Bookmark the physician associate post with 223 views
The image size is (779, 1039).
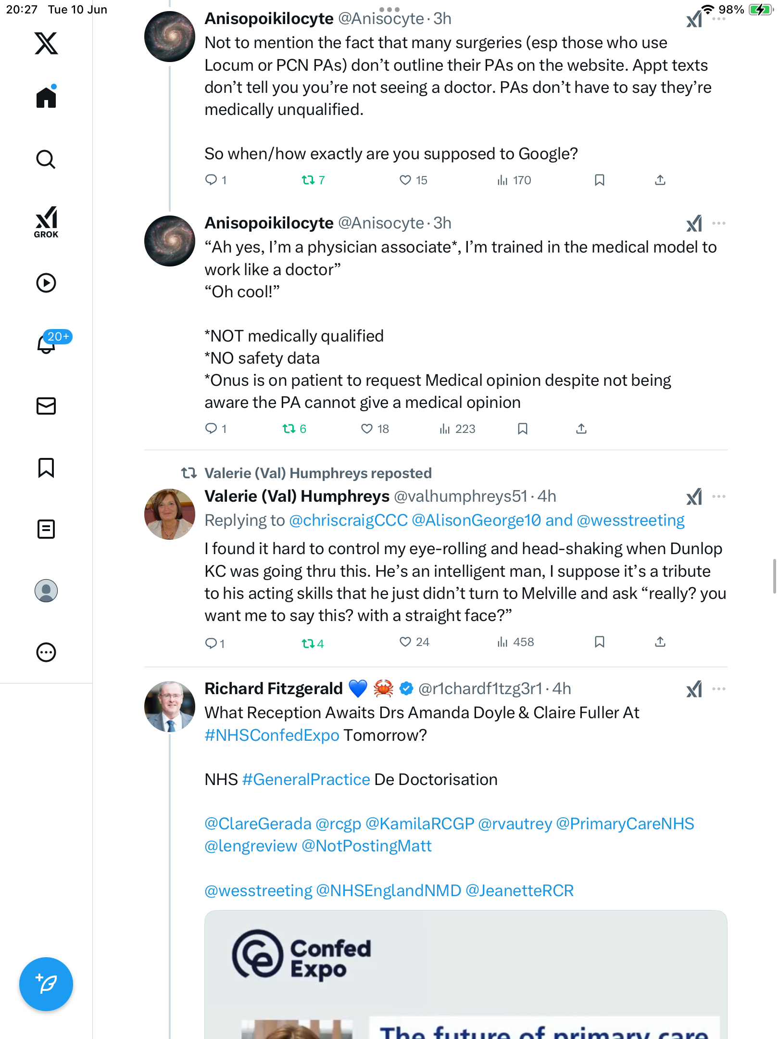pos(523,429)
